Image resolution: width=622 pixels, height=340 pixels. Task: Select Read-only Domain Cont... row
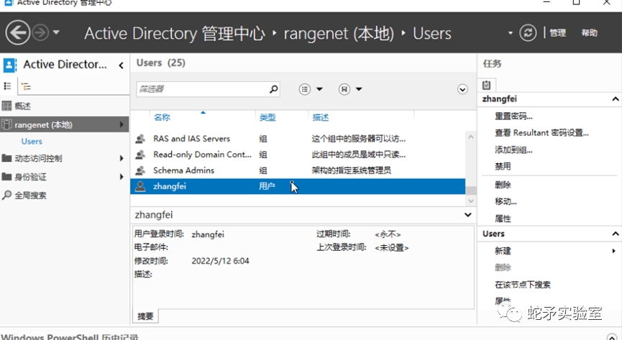coord(298,155)
